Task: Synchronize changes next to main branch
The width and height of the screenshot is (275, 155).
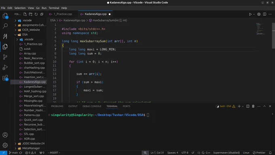Action: pos(21,153)
